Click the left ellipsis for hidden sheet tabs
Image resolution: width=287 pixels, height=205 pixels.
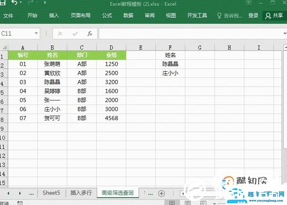(x=32, y=194)
